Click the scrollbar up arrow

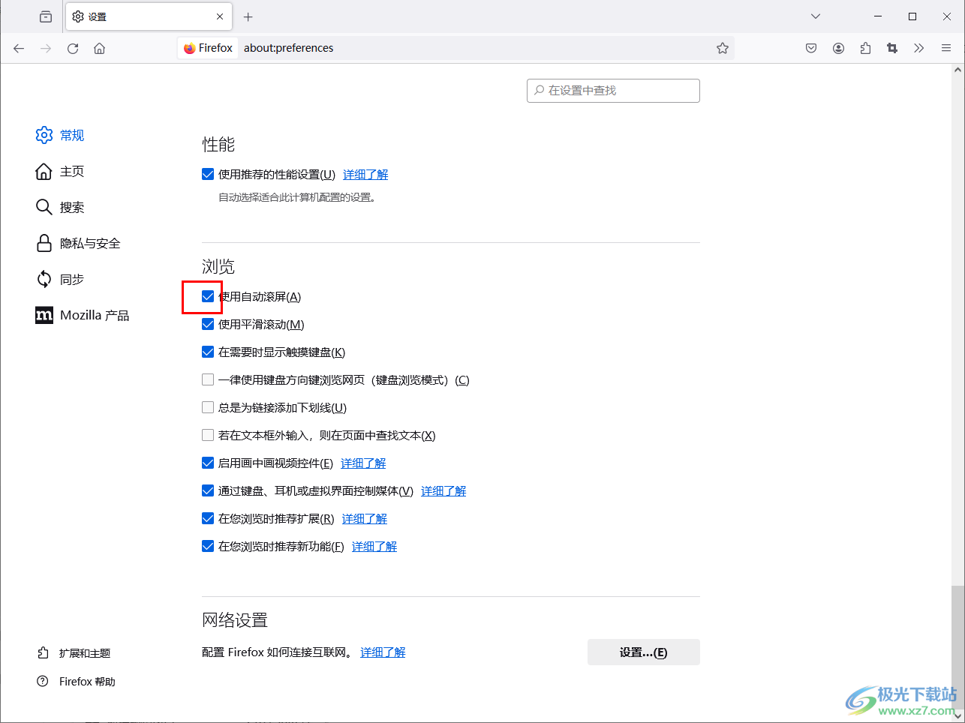[957, 70]
